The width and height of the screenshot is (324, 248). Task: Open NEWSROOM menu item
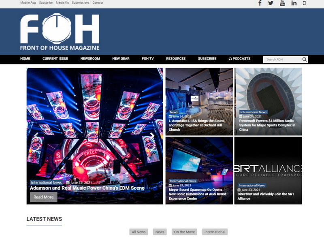pyautogui.click(x=90, y=59)
